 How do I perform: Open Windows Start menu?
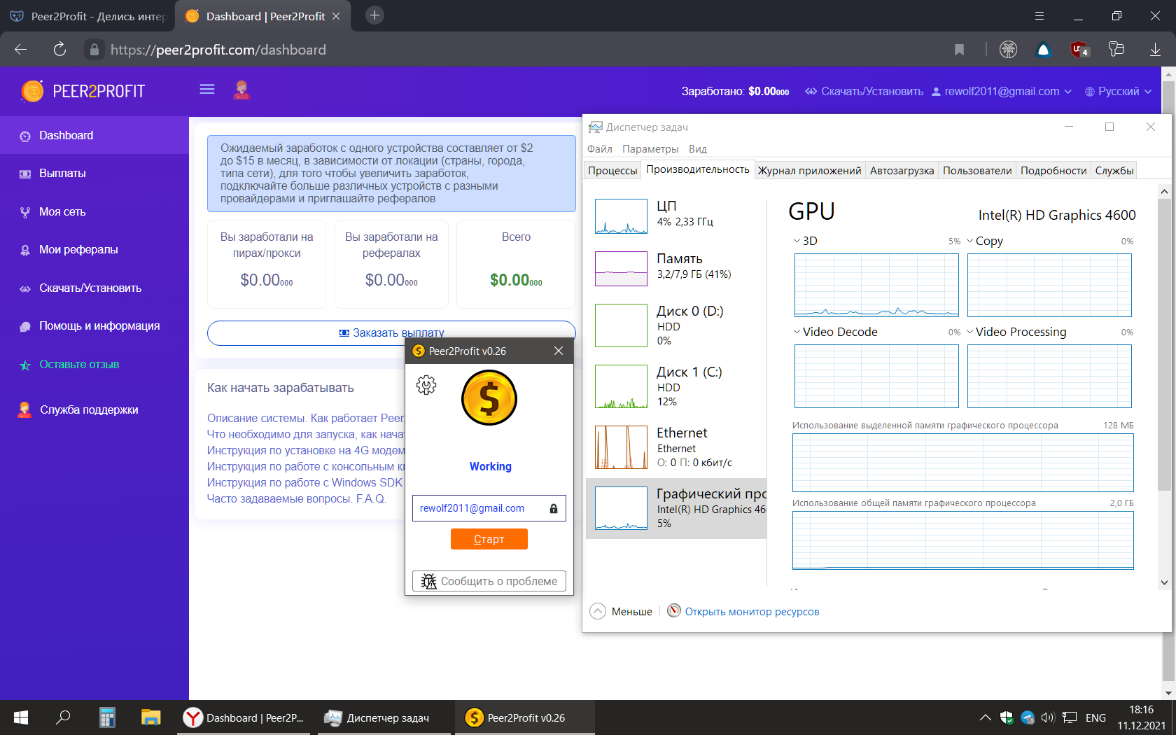click(21, 717)
